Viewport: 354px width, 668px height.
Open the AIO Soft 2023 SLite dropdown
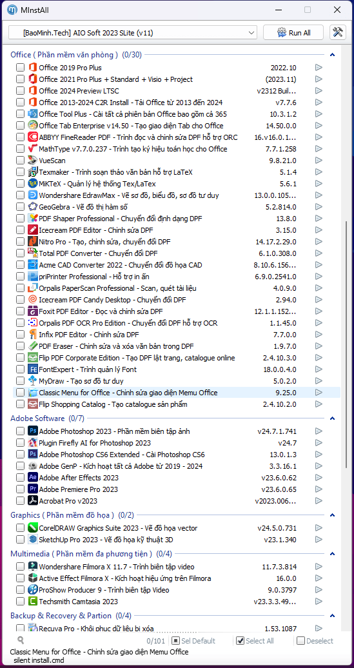[133, 33]
